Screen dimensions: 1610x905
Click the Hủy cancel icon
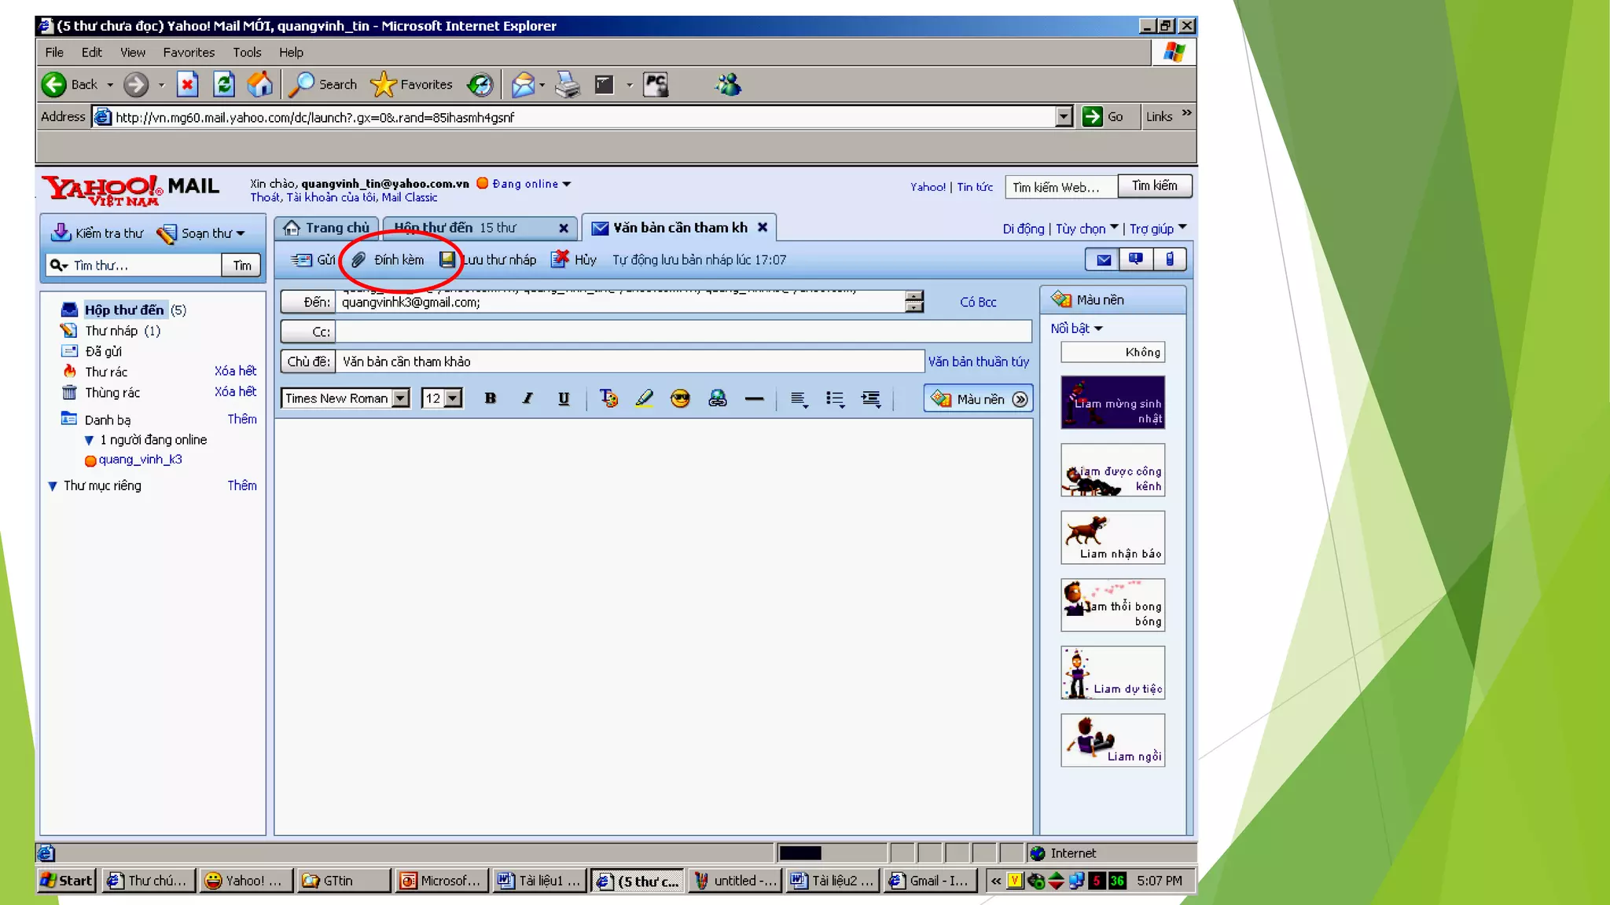(x=561, y=259)
